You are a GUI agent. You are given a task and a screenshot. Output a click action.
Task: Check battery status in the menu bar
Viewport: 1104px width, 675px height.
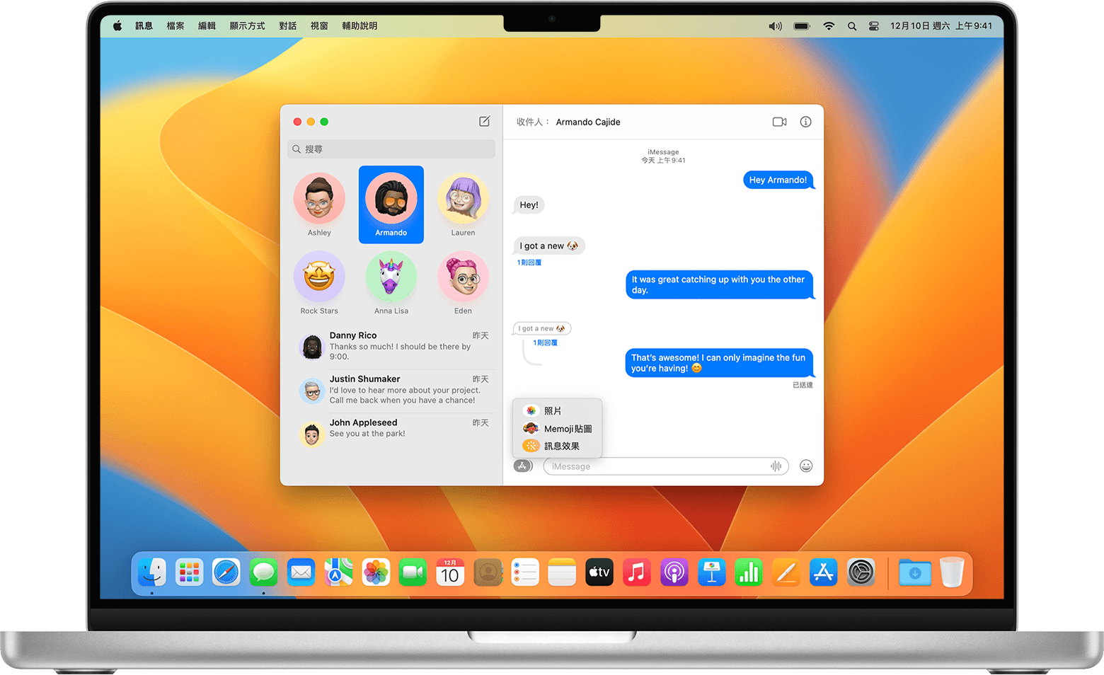[802, 25]
